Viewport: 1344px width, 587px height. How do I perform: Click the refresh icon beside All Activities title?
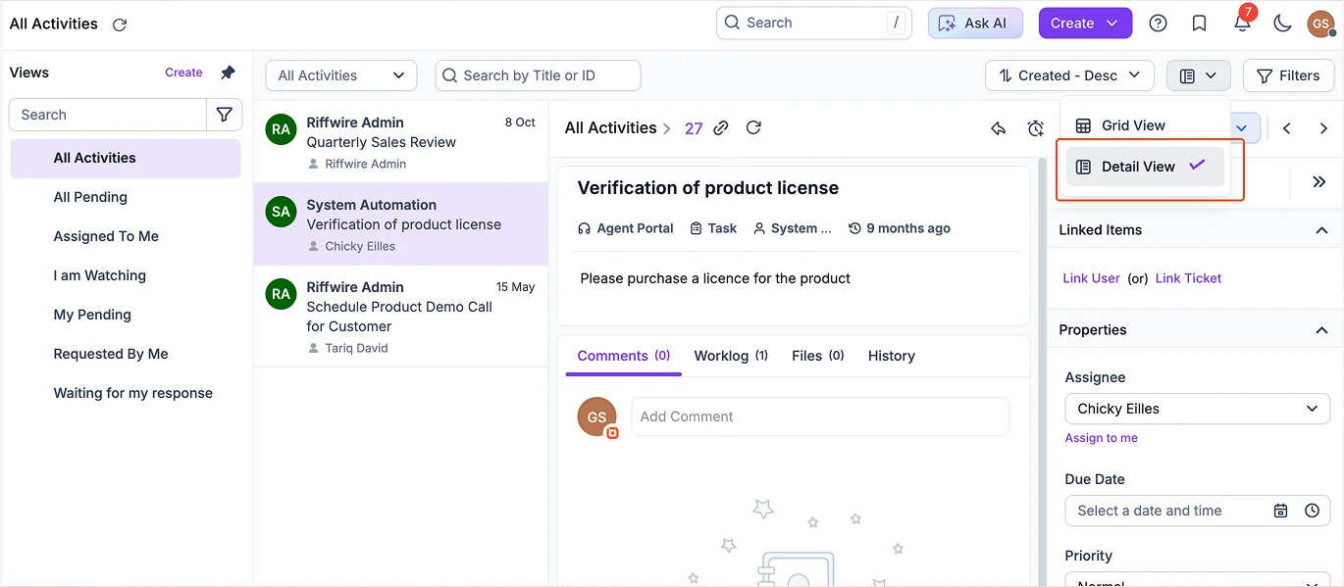coord(120,24)
